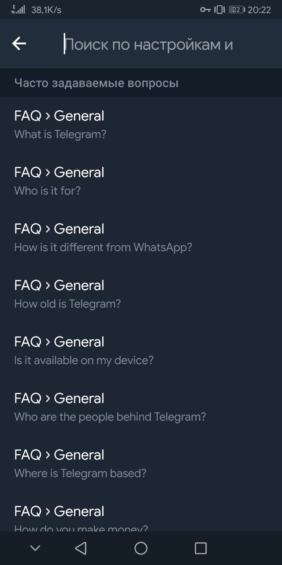Screen dimensions: 282x565
Task: Tap the signal strength icon
Action: pyautogui.click(x=18, y=9)
